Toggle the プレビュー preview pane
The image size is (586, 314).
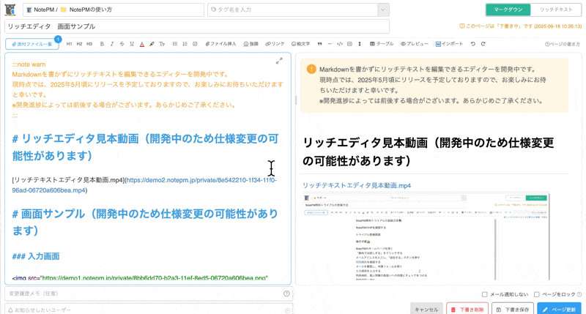coord(415,44)
